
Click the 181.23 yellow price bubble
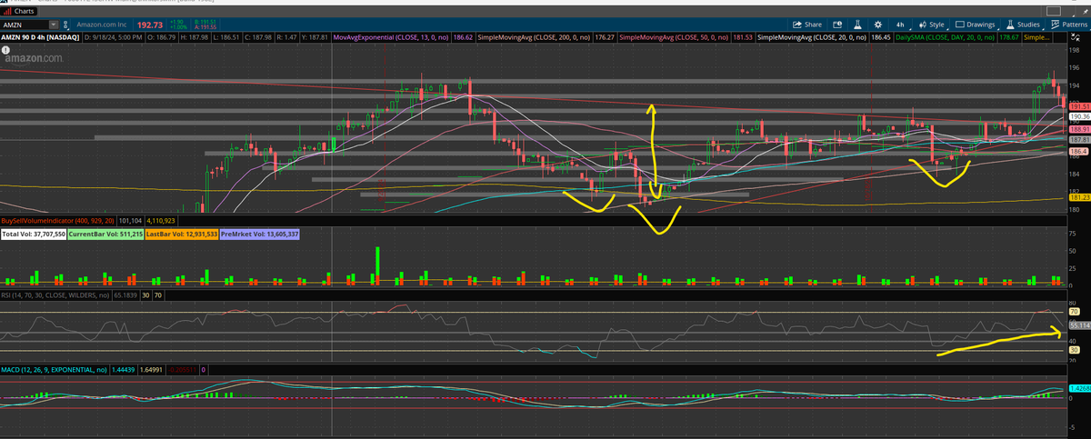1079,197
